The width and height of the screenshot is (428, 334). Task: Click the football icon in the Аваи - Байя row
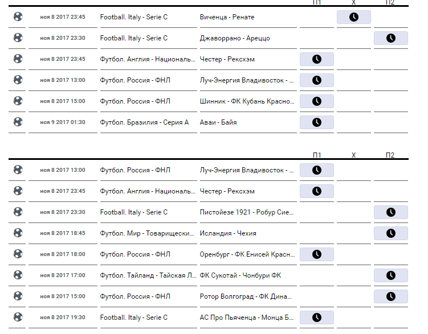18,122
